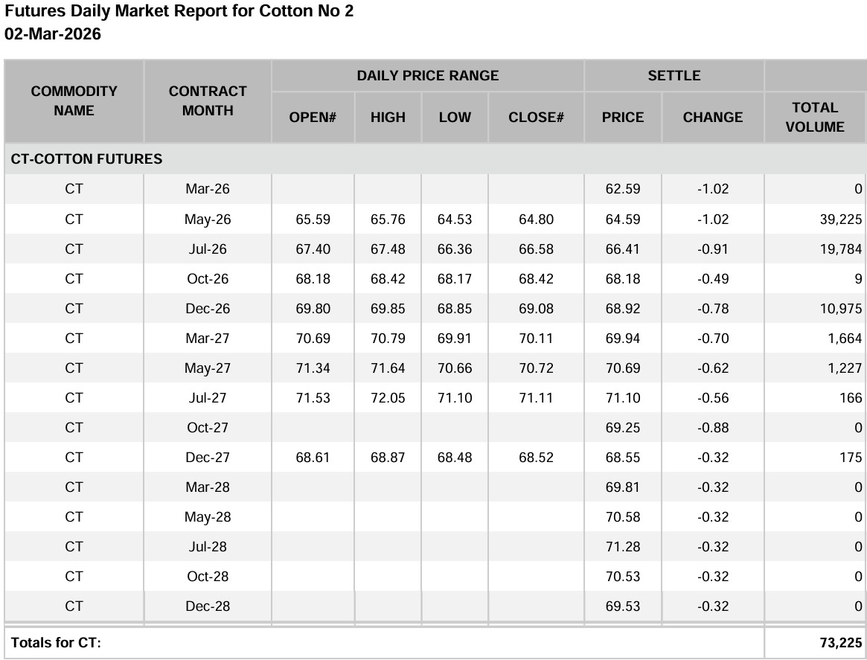The height and width of the screenshot is (660, 867).
Task: Select the TOTAL VOLUME column header
Action: [x=815, y=118]
